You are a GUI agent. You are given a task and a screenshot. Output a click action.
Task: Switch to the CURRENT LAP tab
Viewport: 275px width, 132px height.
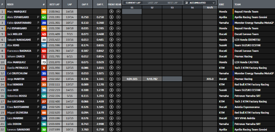pyautogui.click(x=132, y=3)
